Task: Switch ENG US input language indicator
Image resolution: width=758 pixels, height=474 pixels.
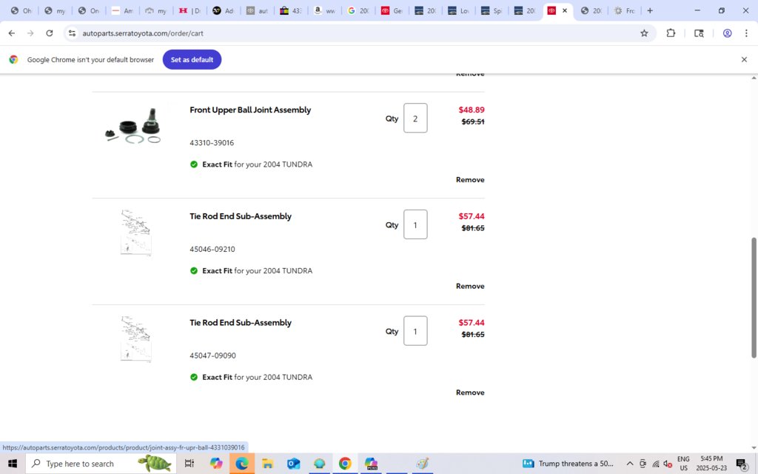Action: (683, 464)
